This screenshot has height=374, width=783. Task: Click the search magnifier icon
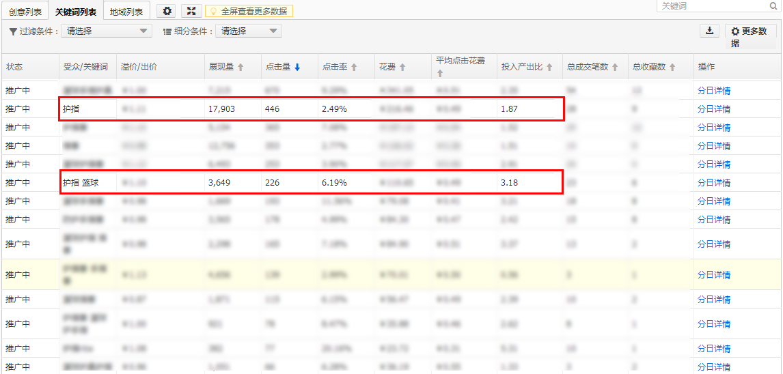click(x=773, y=6)
